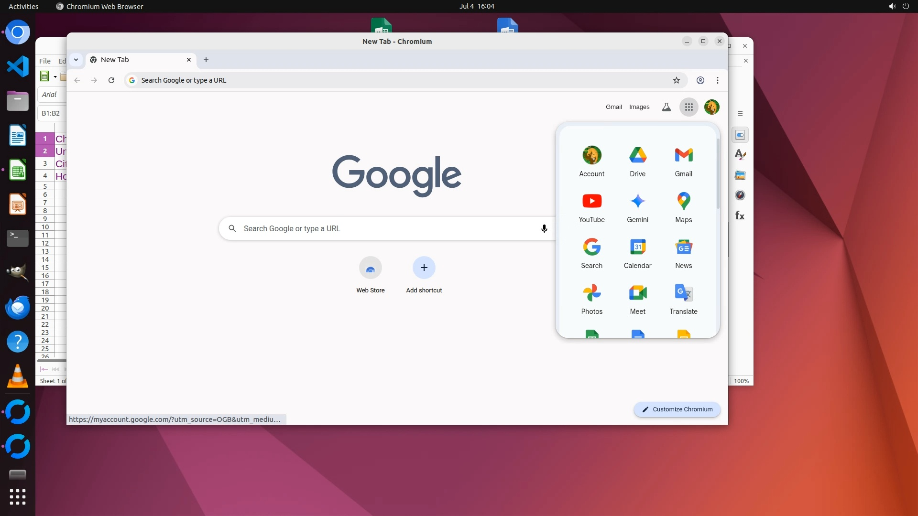
Task: Open YouTube in the apps grid
Action: (x=591, y=207)
